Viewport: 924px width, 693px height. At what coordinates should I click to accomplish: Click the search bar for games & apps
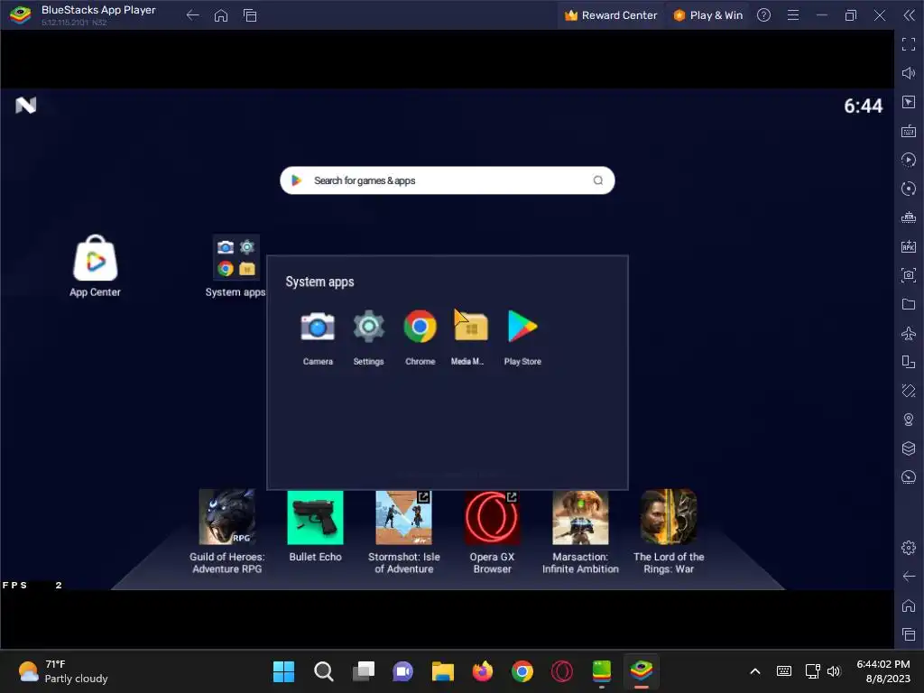click(448, 180)
